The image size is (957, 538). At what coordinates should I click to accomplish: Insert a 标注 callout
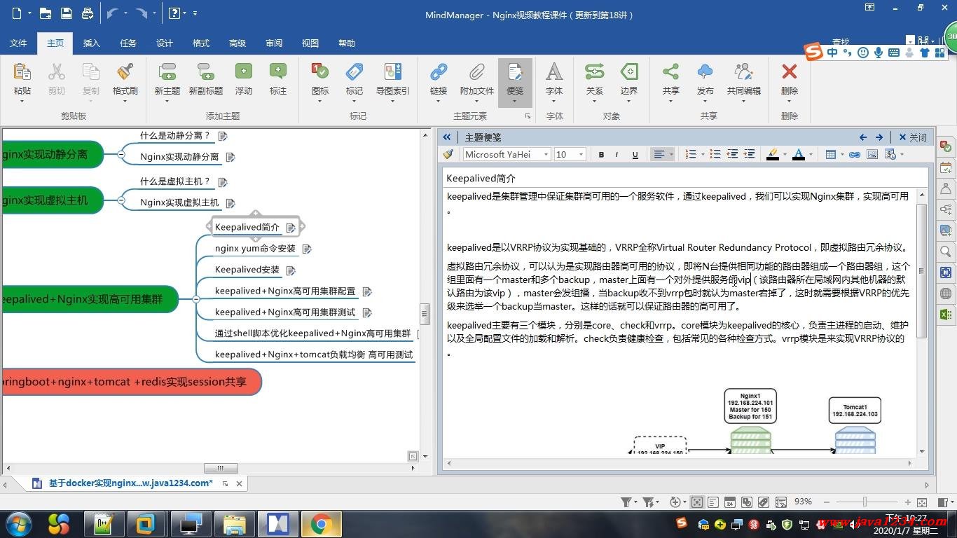(x=278, y=78)
